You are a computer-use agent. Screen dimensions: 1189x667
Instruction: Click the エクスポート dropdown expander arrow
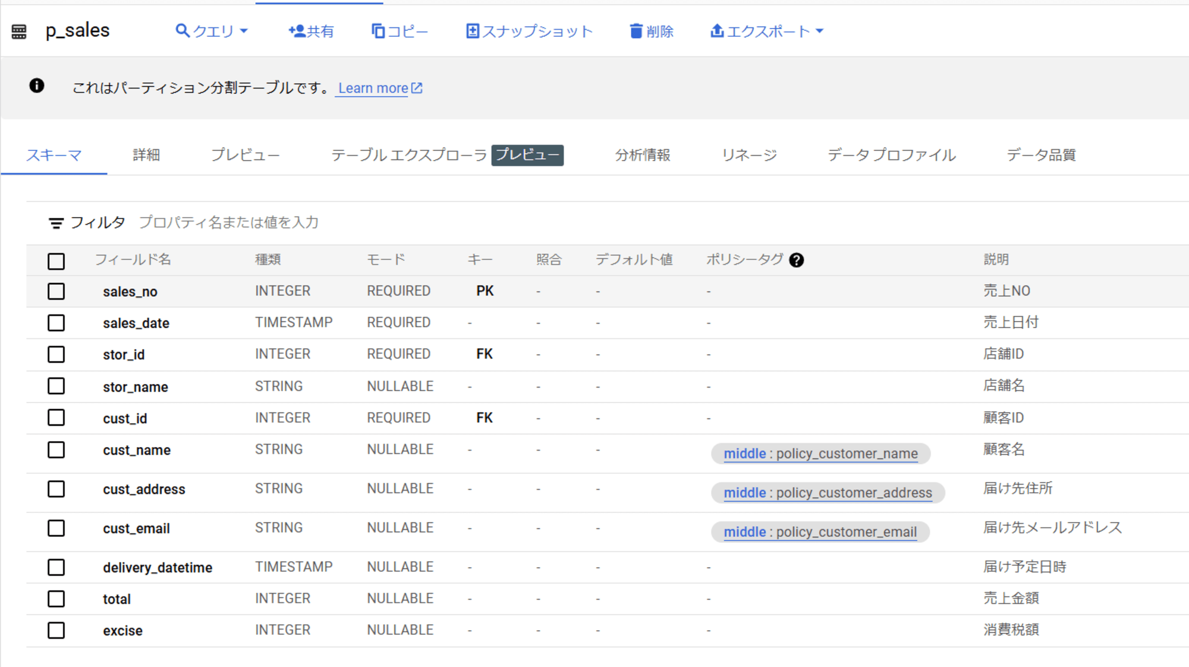pos(817,31)
